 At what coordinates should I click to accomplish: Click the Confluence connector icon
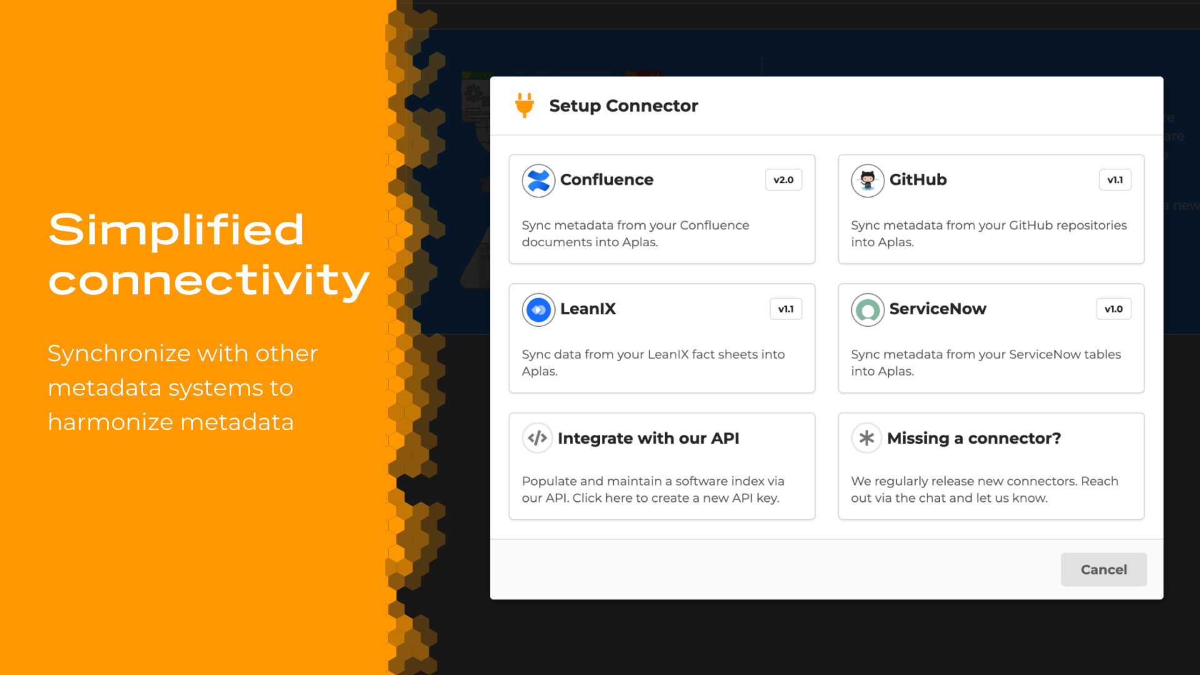537,179
